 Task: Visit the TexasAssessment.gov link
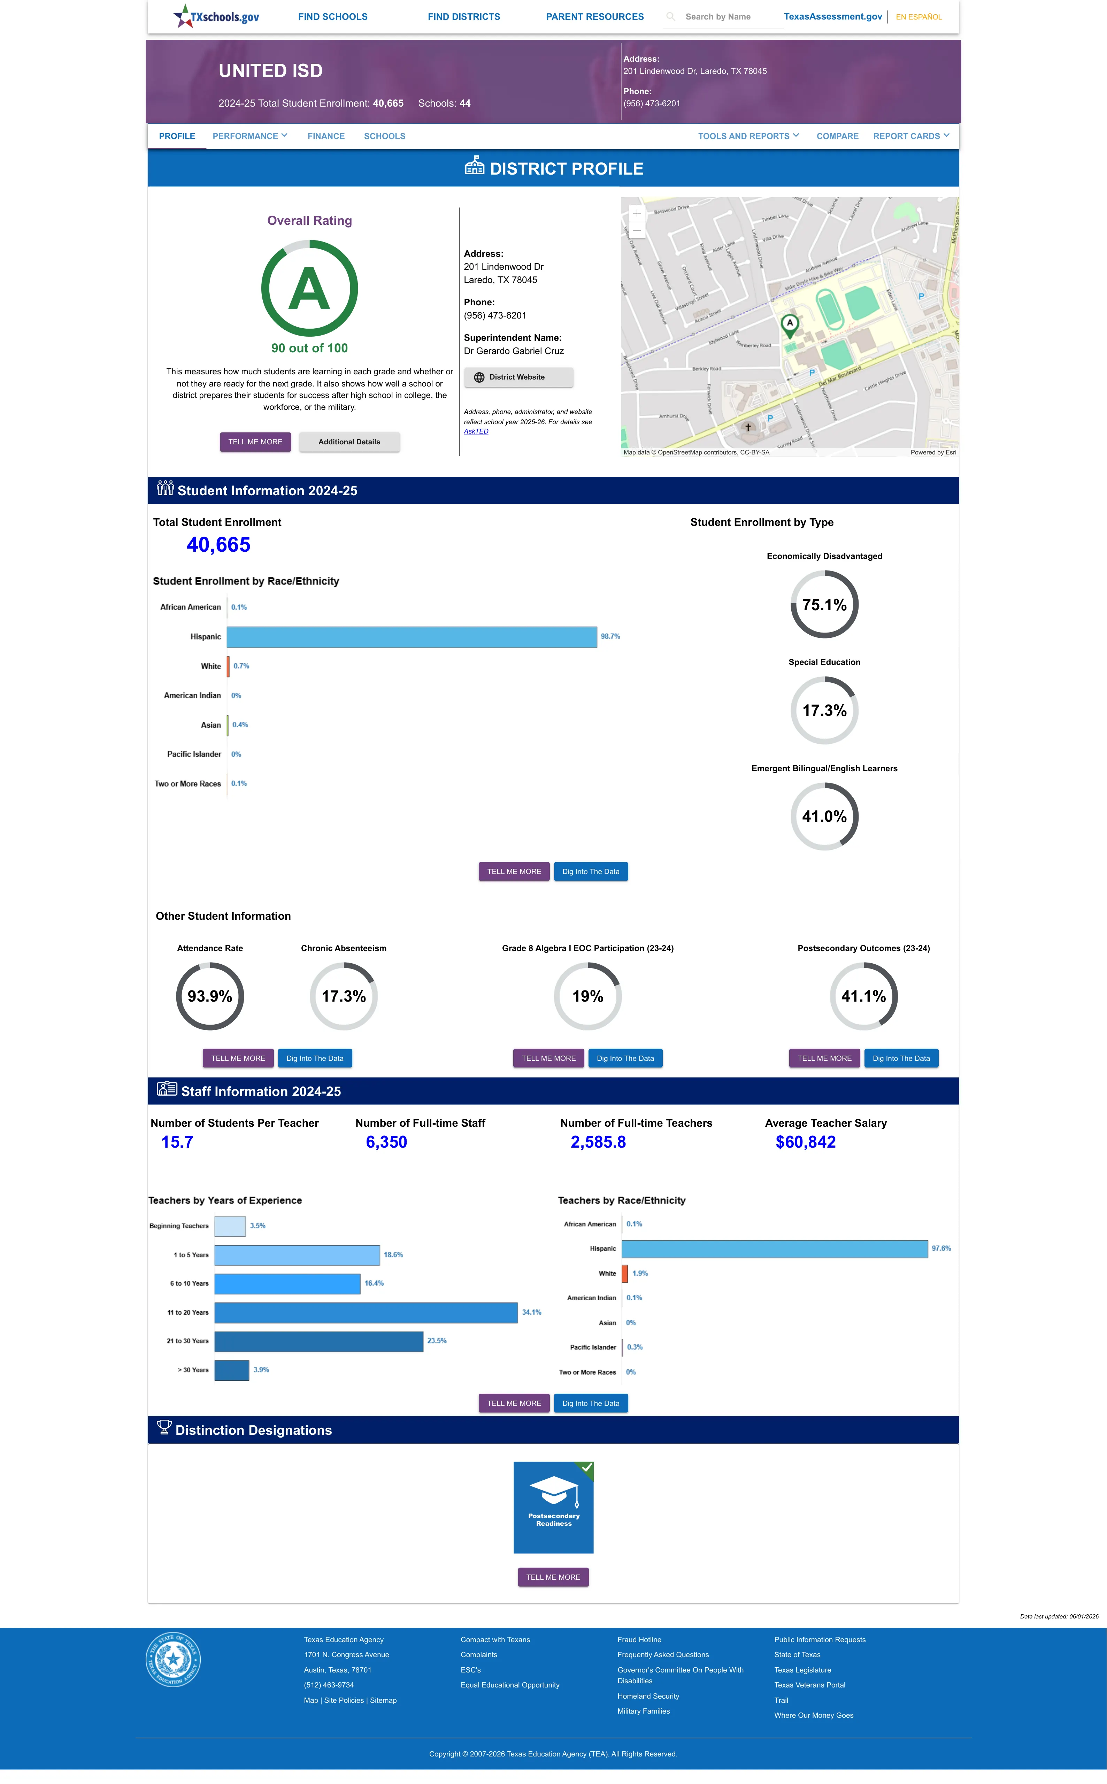click(x=833, y=17)
